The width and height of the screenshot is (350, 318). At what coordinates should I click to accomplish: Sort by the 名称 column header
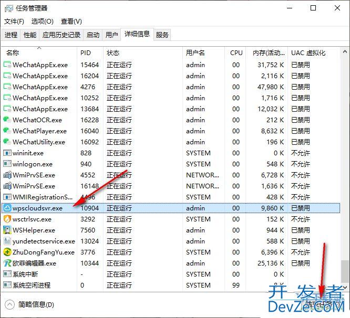(x=39, y=53)
